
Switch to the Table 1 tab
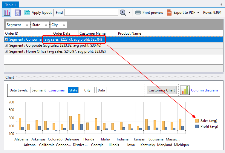[x=10, y=4]
